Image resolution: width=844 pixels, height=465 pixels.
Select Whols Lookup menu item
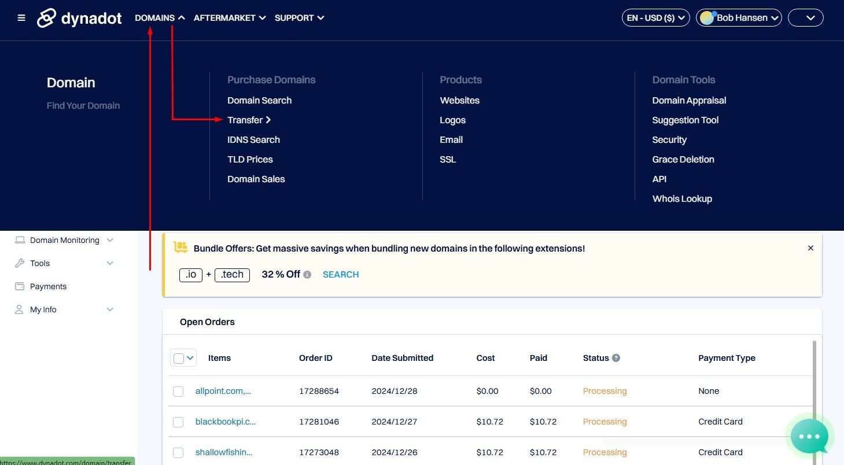(x=682, y=199)
